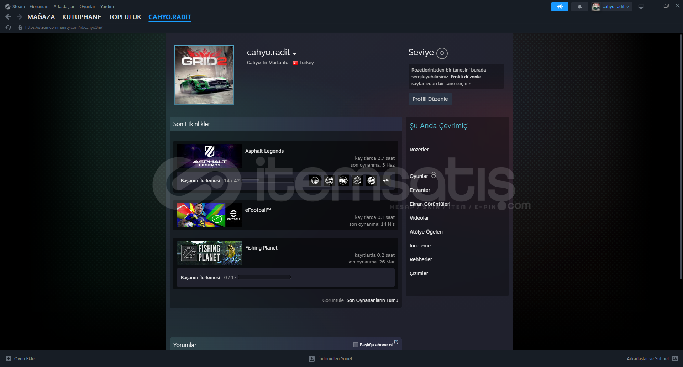This screenshot has width=683, height=367.
Task: Click the Steam logo menu icon
Action: pyautogui.click(x=8, y=7)
